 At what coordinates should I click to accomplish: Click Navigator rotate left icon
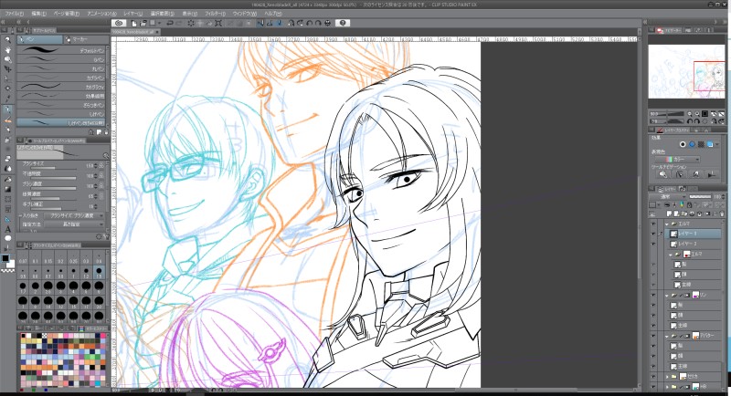pyautogui.click(x=690, y=121)
